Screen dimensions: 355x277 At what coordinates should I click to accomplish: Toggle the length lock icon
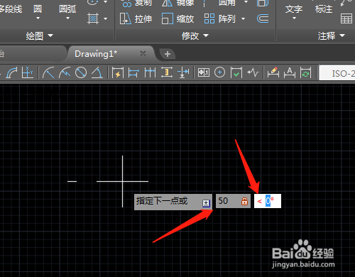tap(244, 201)
